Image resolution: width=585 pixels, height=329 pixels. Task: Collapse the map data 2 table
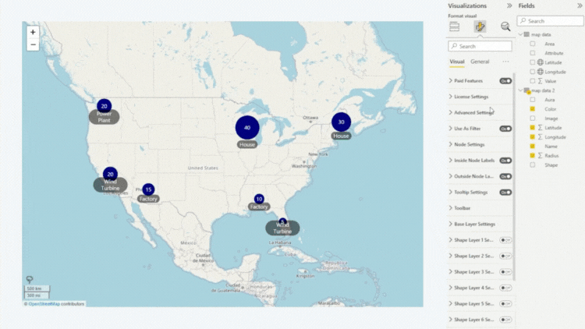pyautogui.click(x=521, y=90)
